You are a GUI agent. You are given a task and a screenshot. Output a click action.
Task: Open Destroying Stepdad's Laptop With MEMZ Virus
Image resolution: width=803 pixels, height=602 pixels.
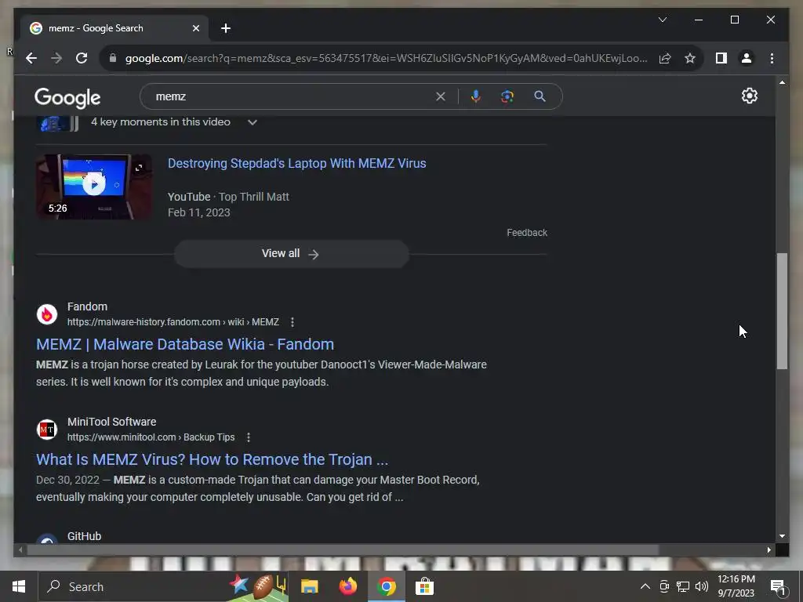pyautogui.click(x=297, y=163)
